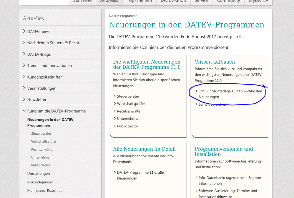
Task: Go to the Community tab
Action: (x=228, y=1)
